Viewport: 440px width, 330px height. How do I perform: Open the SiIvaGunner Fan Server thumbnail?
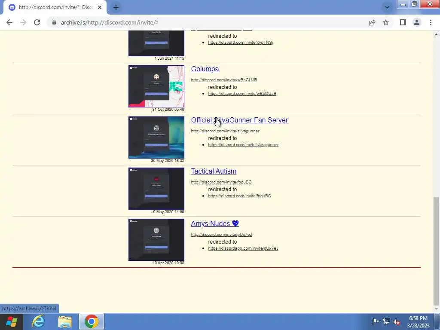[x=156, y=137]
